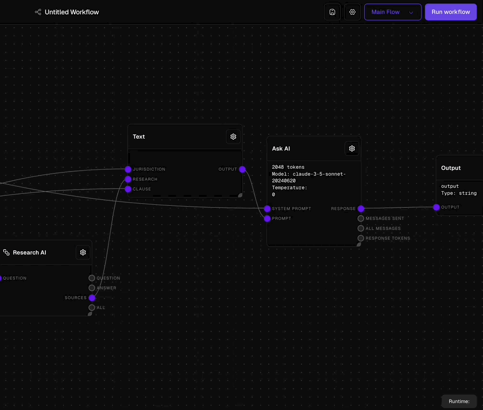The width and height of the screenshot is (483, 410).
Task: Toggle the ALL output port on Research AI
Action: coord(91,307)
